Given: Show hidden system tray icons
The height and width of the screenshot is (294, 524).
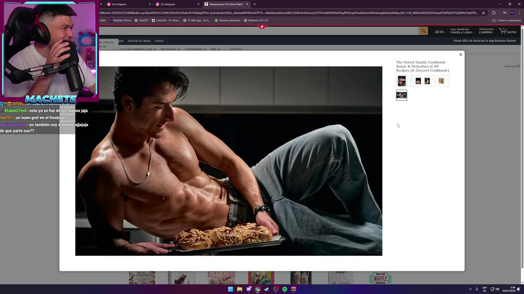Looking at the screenshot, I should [x=470, y=289].
